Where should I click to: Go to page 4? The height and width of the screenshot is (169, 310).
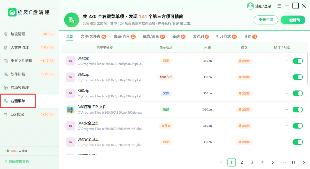262,162
